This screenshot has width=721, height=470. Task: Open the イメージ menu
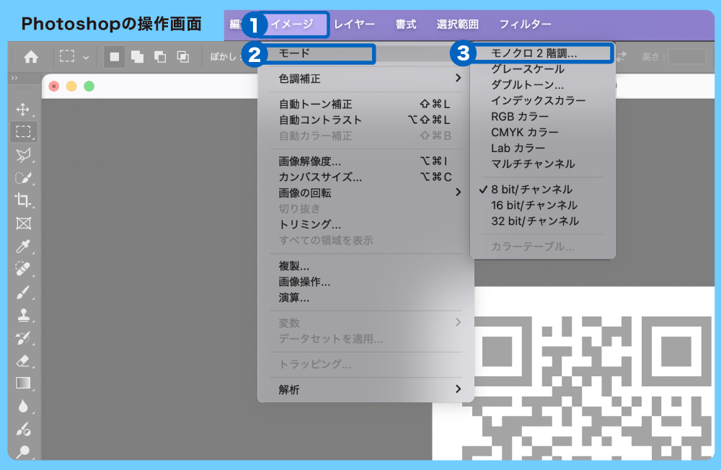[x=293, y=24]
